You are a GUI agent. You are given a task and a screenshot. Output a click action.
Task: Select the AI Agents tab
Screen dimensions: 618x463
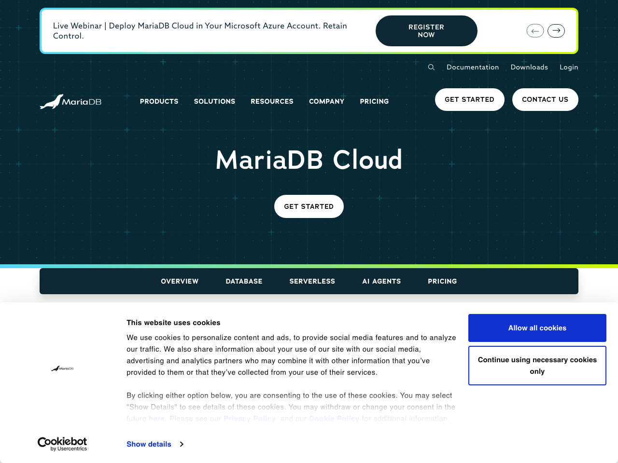(381, 281)
